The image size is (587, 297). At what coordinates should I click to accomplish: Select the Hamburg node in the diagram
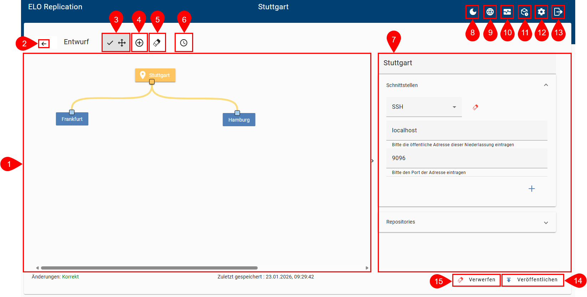click(x=239, y=120)
